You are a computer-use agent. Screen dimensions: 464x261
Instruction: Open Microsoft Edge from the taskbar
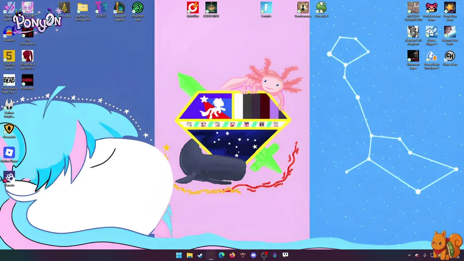click(221, 255)
